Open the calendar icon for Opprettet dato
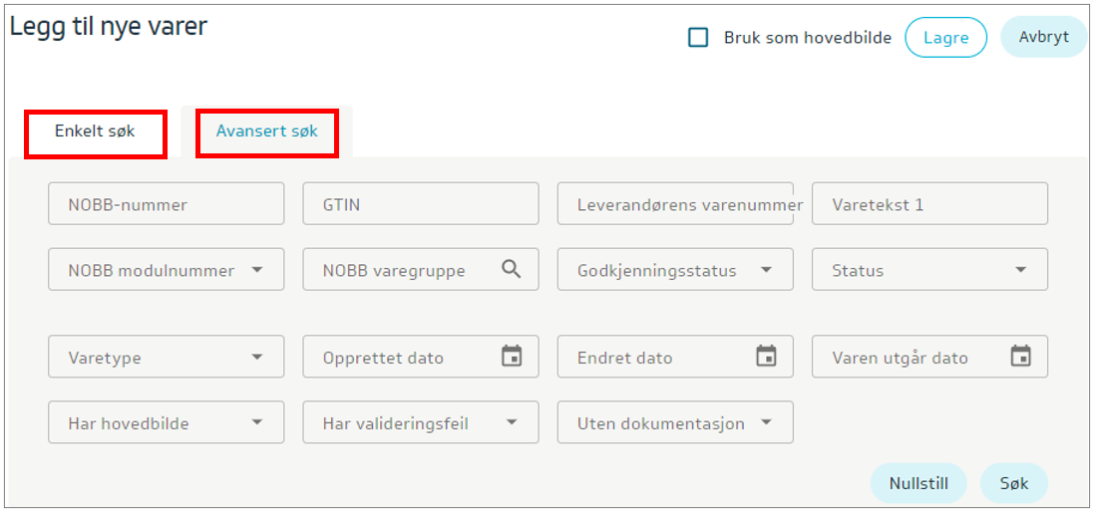 (511, 357)
